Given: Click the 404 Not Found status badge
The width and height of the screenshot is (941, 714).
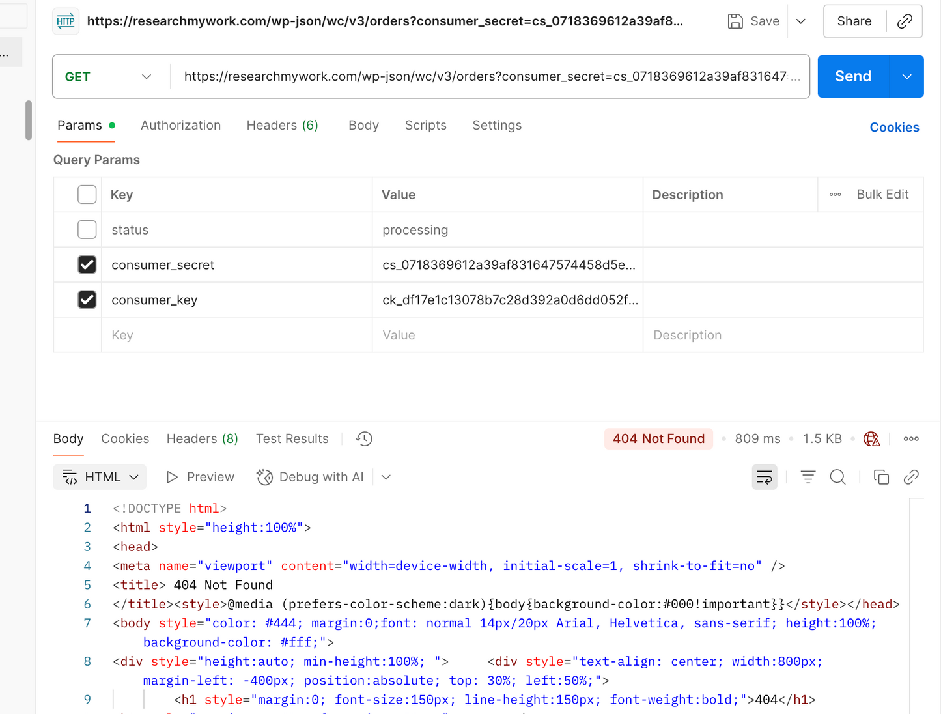Looking at the screenshot, I should [658, 438].
